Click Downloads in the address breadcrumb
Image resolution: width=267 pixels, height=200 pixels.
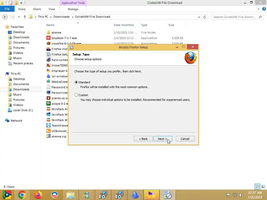pyautogui.click(x=62, y=17)
